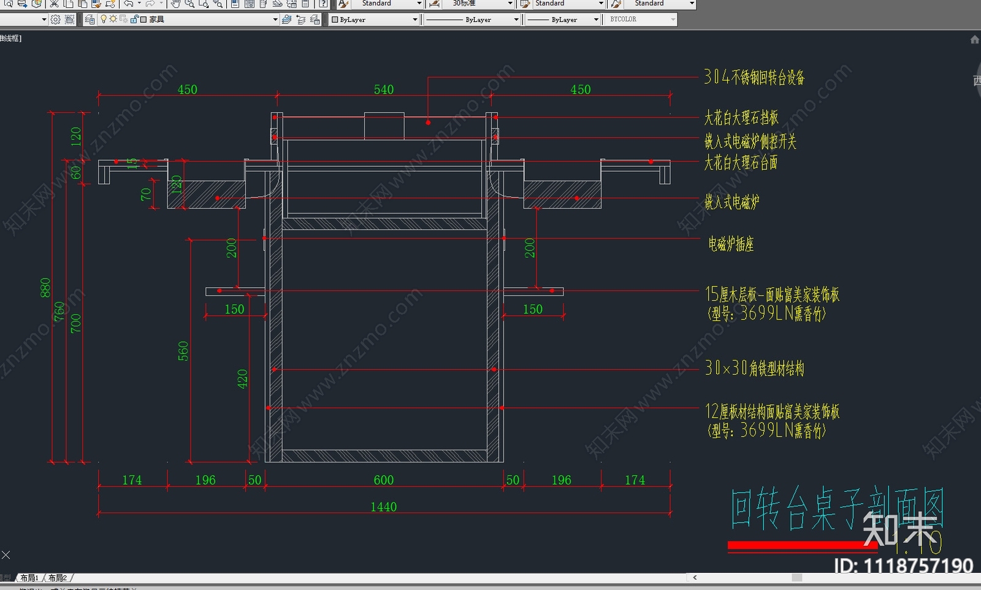Open Dimension Style manager icon
Screen dimensions: 981x590
[x=434, y=4]
